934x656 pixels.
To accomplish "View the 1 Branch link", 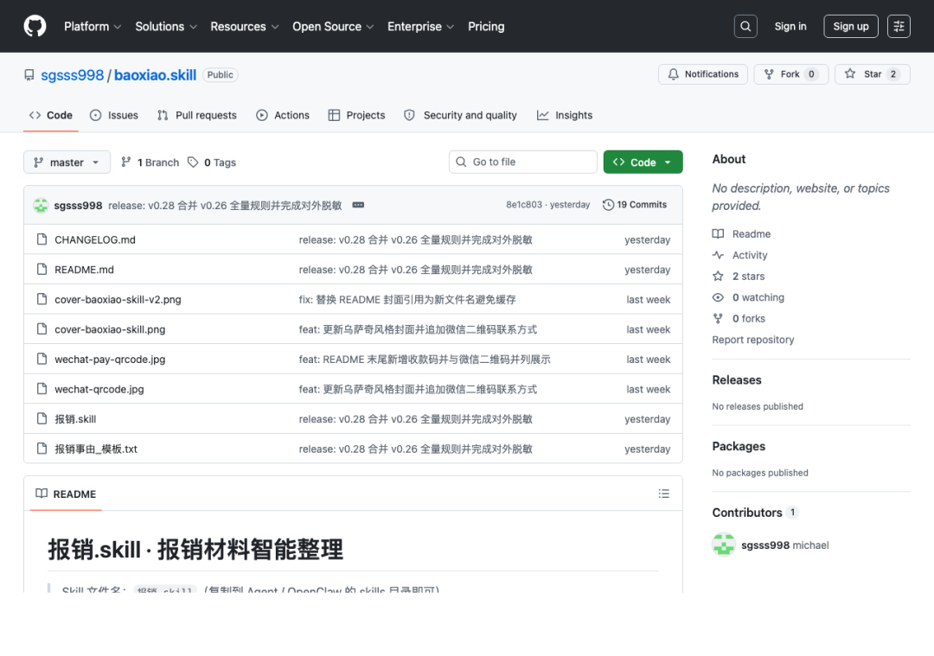I will (x=150, y=162).
